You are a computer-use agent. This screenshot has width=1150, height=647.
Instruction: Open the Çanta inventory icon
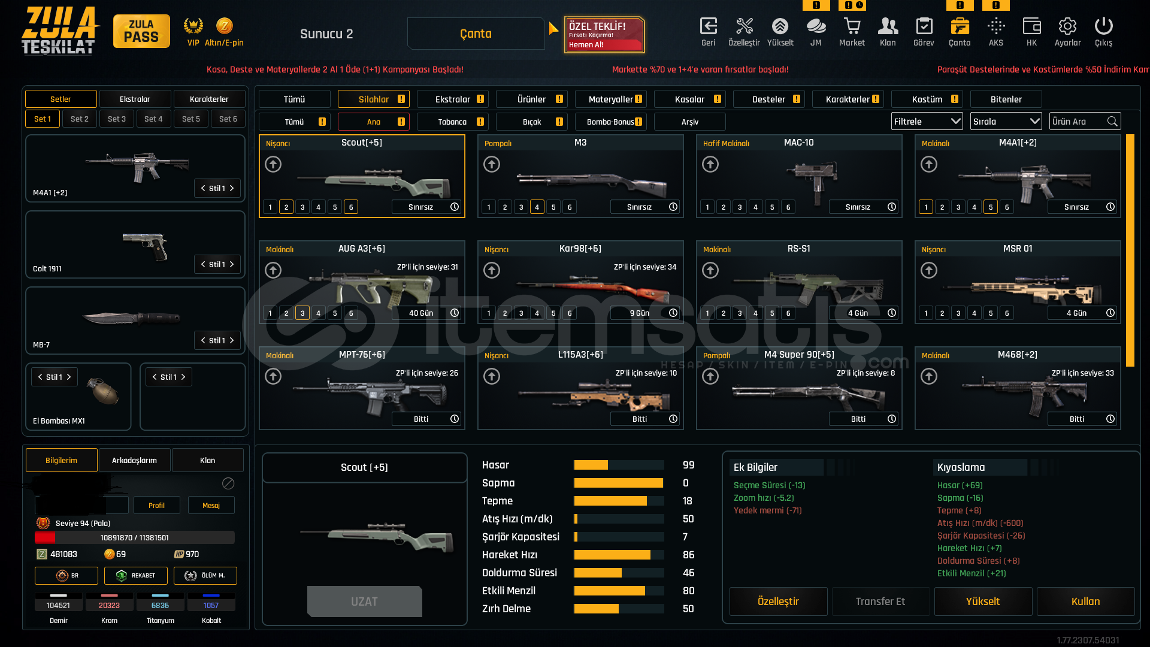960,31
